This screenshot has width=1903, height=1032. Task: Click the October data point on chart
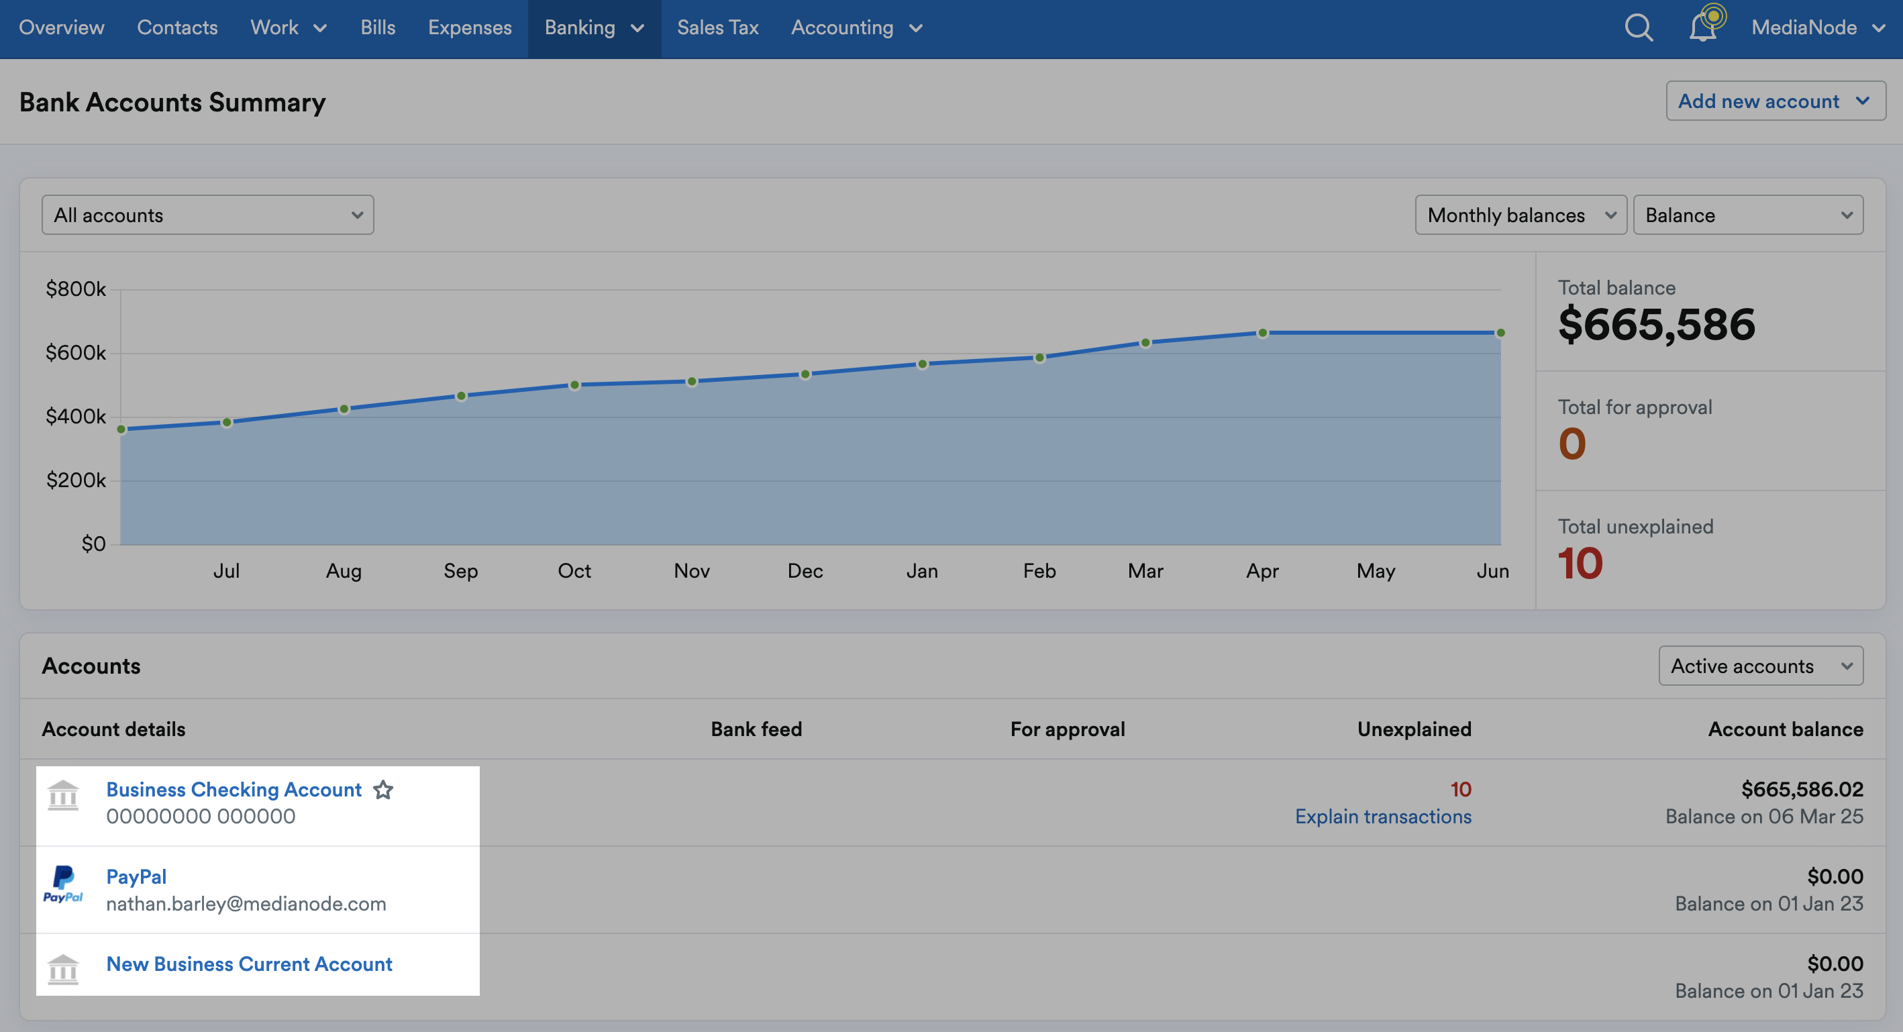[x=575, y=385]
